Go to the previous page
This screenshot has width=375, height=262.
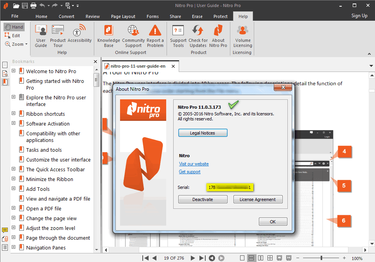point(154,258)
